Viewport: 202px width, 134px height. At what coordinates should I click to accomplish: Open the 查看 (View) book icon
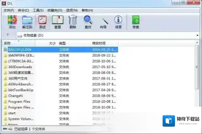click(x=57, y=21)
